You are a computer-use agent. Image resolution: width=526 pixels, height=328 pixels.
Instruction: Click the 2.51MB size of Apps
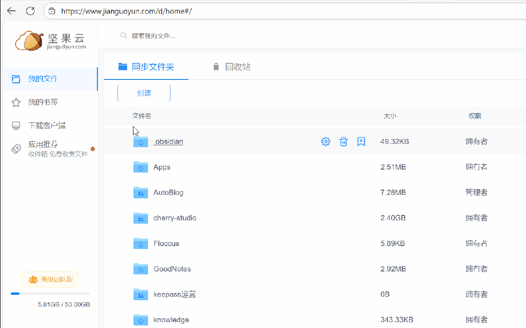tap(393, 167)
